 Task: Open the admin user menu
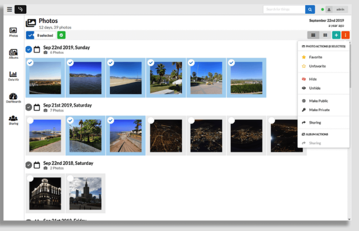click(337, 9)
